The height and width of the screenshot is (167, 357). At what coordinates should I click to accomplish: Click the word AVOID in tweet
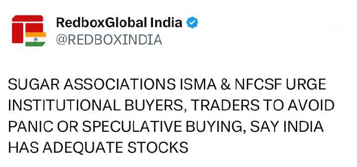pyautogui.click(x=311, y=106)
